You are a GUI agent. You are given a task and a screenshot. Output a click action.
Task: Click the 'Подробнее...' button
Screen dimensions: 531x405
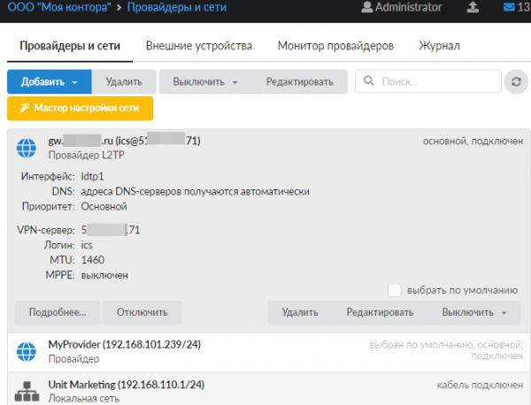point(58,312)
